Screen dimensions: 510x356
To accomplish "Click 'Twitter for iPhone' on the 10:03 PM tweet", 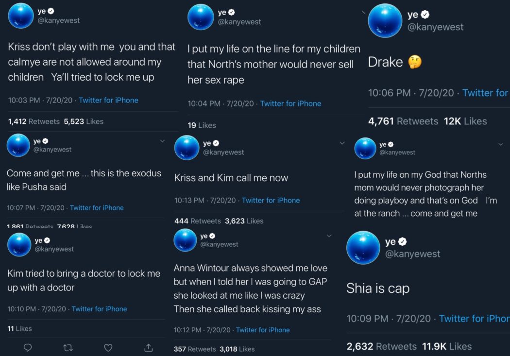I will coord(108,100).
